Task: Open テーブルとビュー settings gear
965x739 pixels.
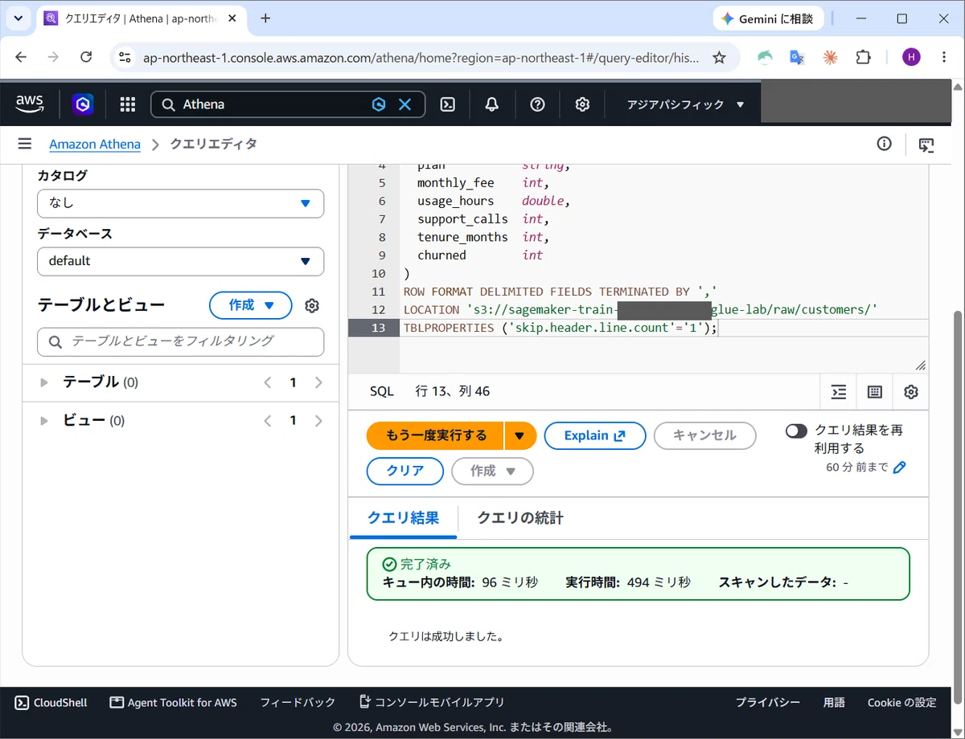Action: [x=312, y=305]
